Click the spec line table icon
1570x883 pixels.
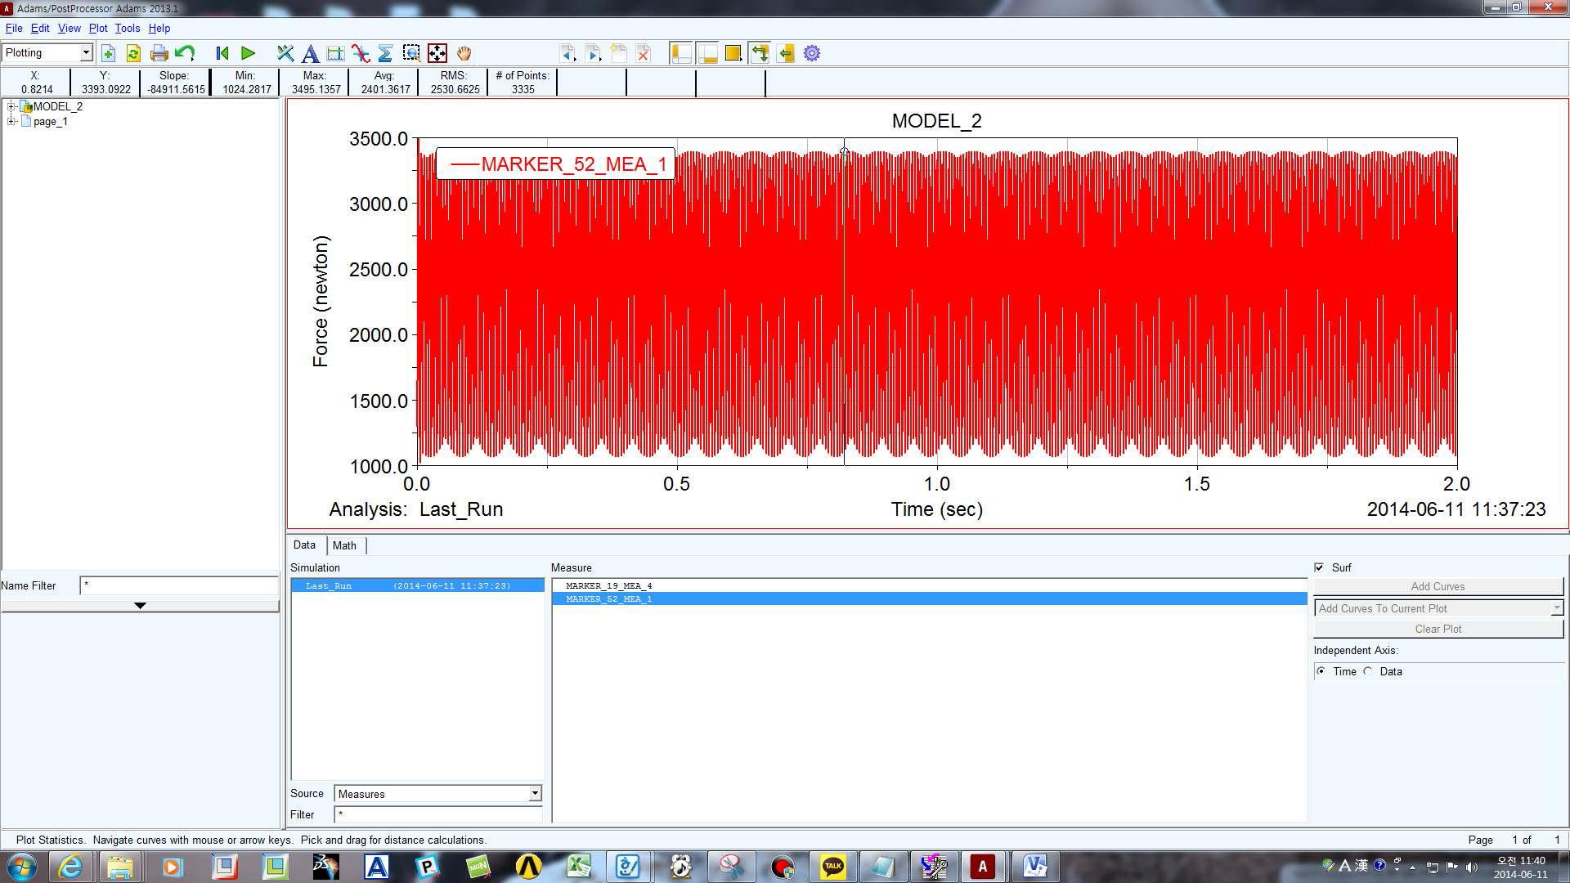(x=335, y=53)
